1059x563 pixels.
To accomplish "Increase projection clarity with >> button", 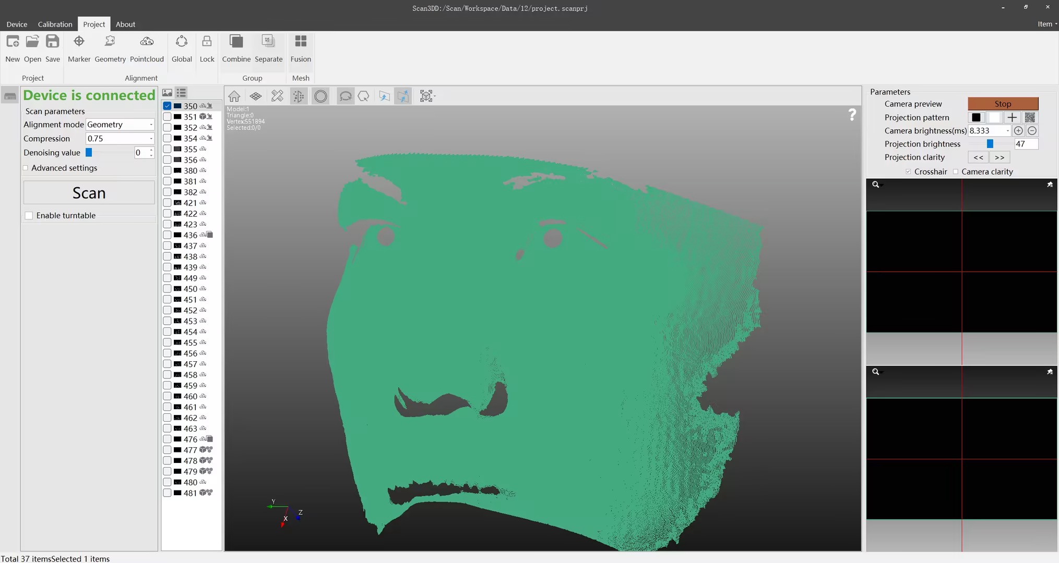I will 999,157.
